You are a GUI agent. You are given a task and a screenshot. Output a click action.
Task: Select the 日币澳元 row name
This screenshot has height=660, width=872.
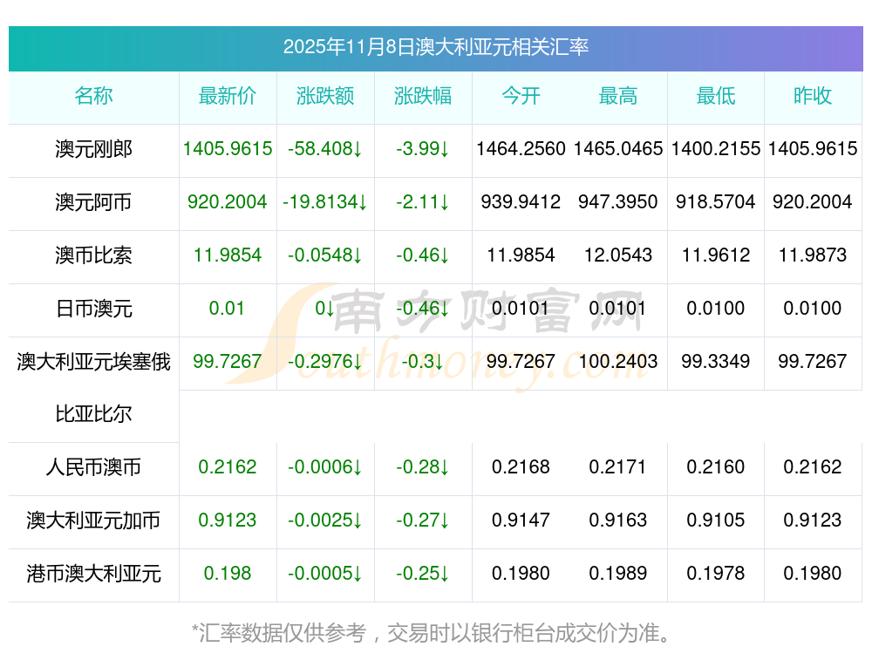point(93,308)
